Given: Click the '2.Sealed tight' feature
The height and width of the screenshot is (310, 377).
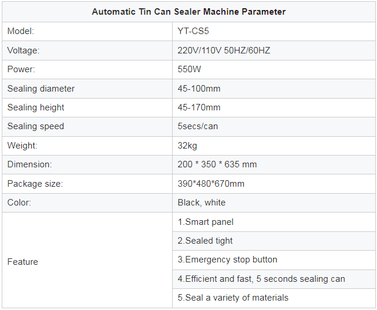Looking at the screenshot, I should point(205,241).
